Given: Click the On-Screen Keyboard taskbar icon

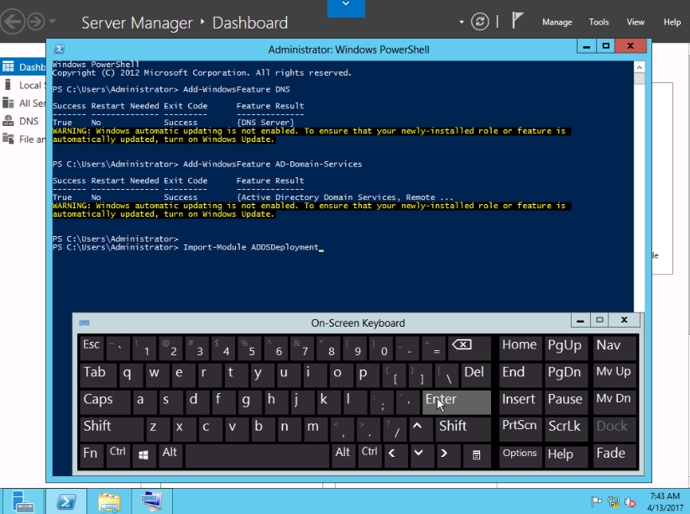Looking at the screenshot, I should tap(151, 501).
